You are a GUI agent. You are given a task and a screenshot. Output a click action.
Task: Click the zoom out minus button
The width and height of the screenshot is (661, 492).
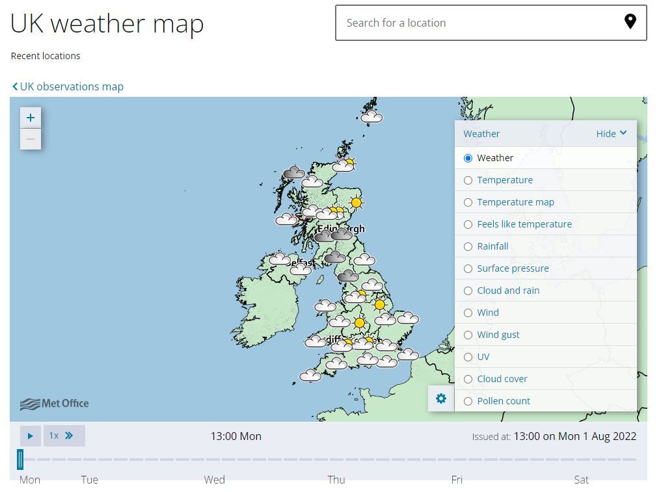click(x=31, y=139)
